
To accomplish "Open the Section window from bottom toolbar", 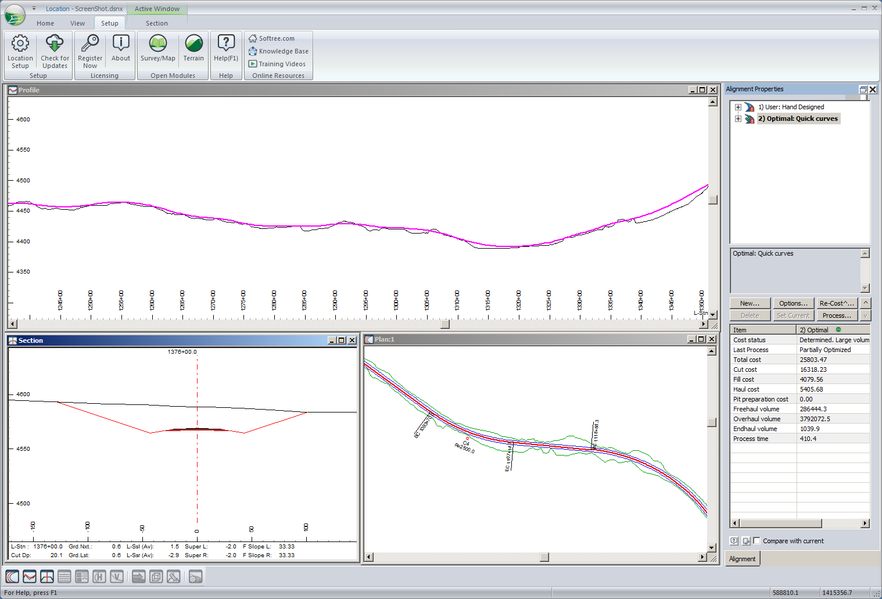I will pos(47,576).
